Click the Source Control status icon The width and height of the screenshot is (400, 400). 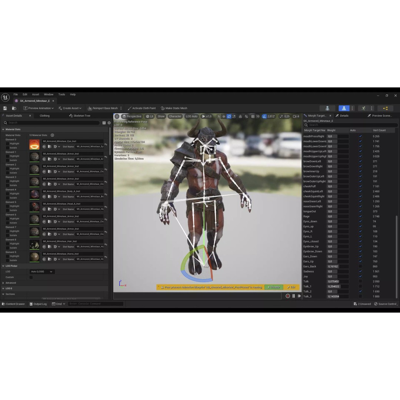pyautogui.click(x=386, y=304)
